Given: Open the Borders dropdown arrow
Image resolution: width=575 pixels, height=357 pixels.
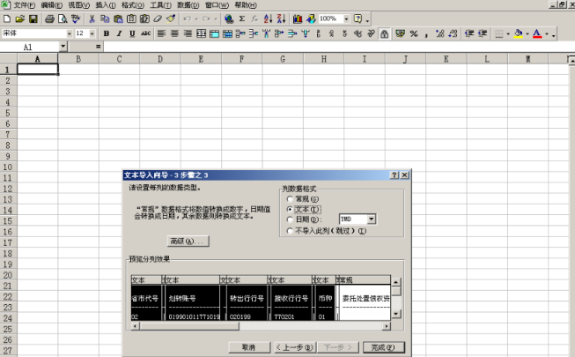Looking at the screenshot, I should click(x=508, y=33).
